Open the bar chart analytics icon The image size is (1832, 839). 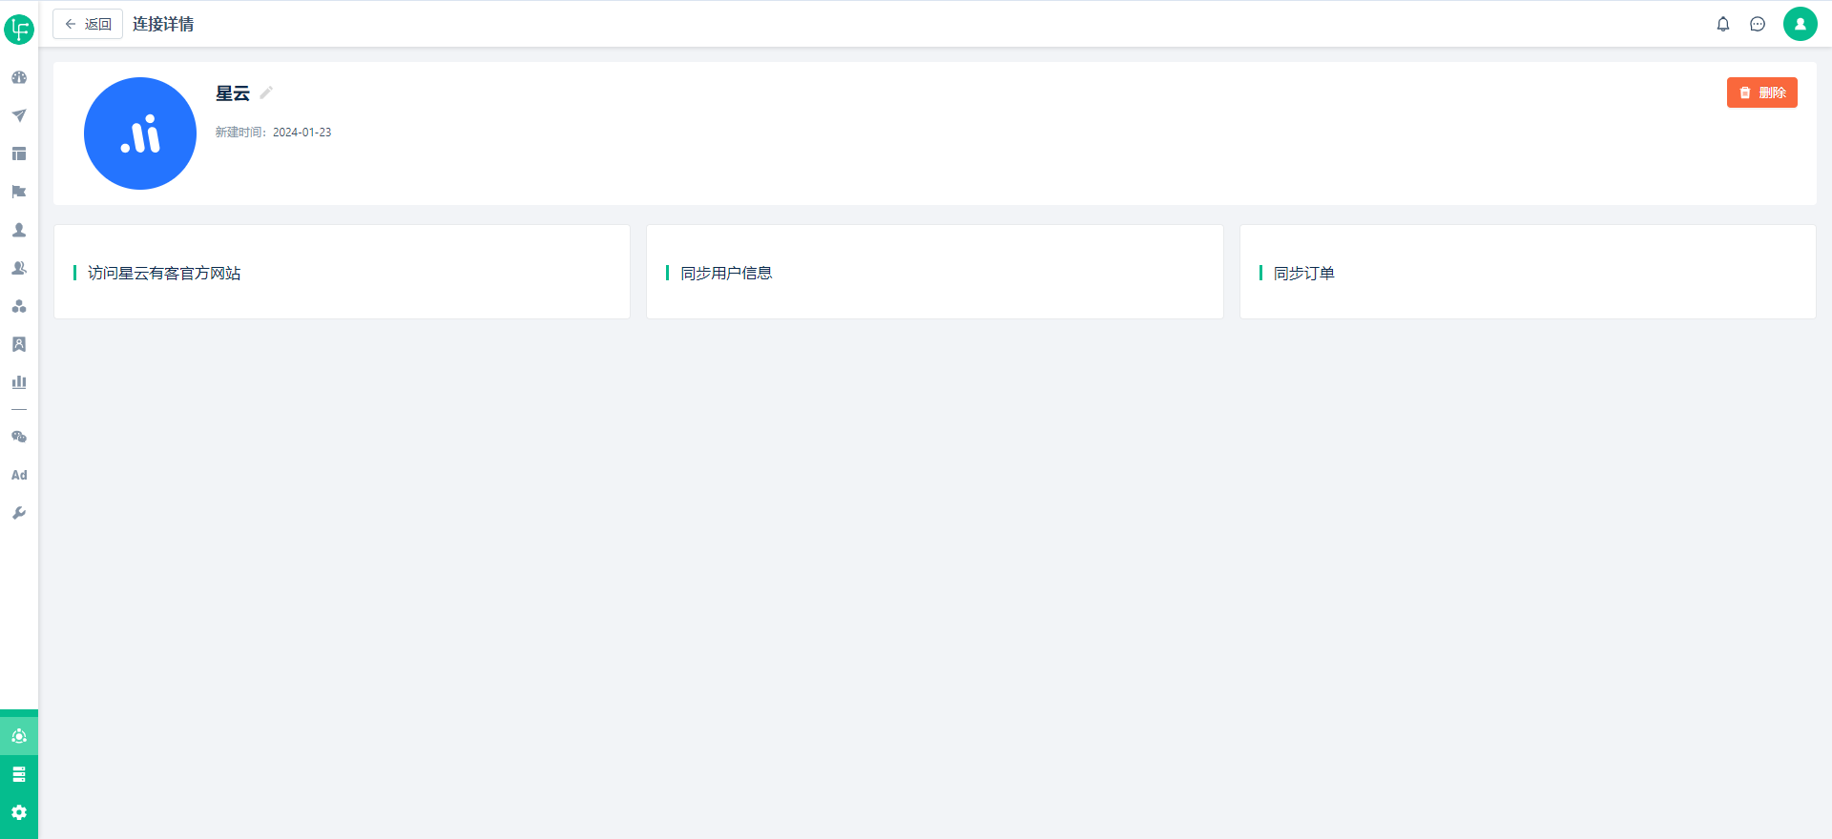pos(19,382)
